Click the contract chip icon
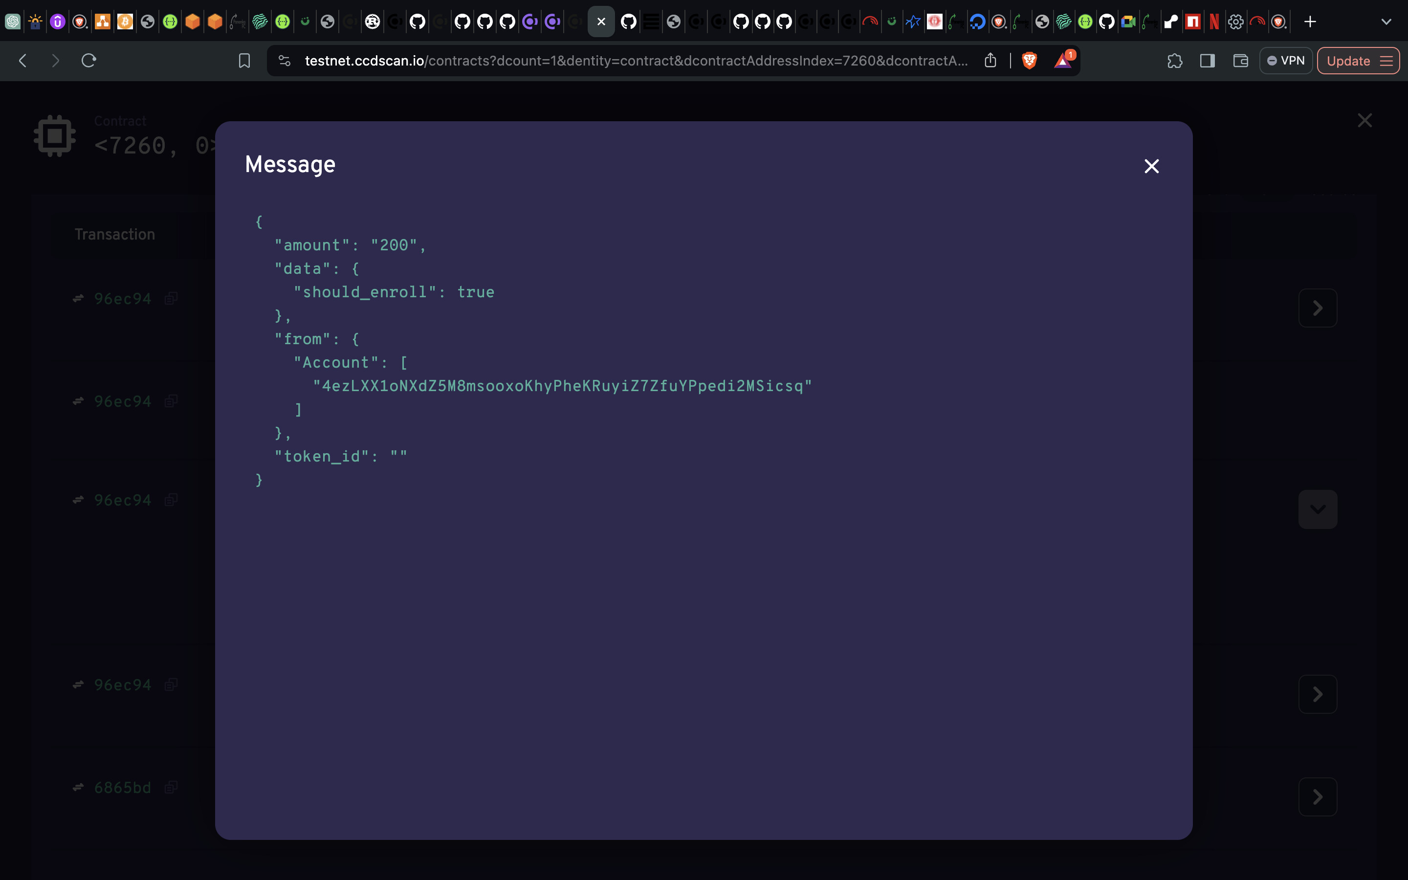The height and width of the screenshot is (880, 1408). pos(55,135)
